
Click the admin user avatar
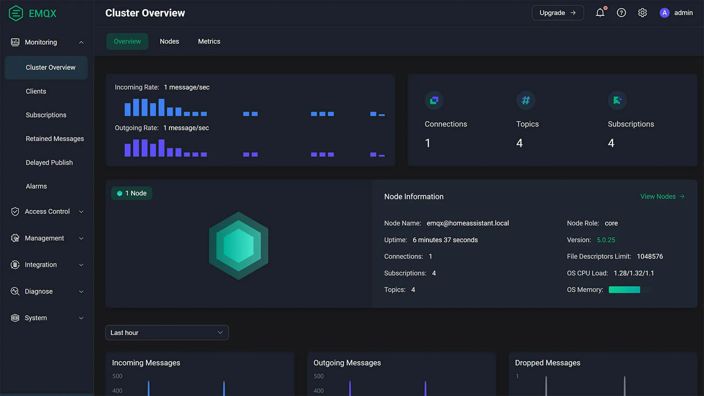664,13
